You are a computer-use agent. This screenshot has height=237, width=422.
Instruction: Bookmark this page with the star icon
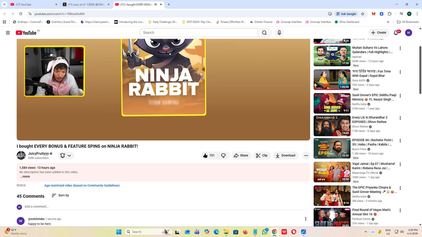tap(363, 14)
